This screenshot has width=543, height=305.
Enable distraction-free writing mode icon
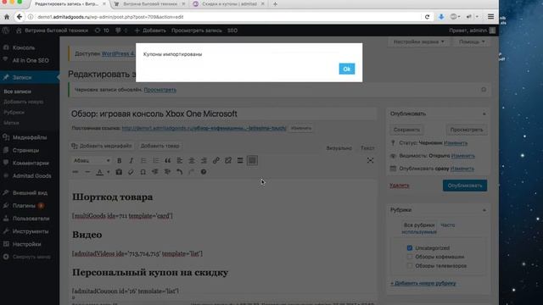click(370, 160)
